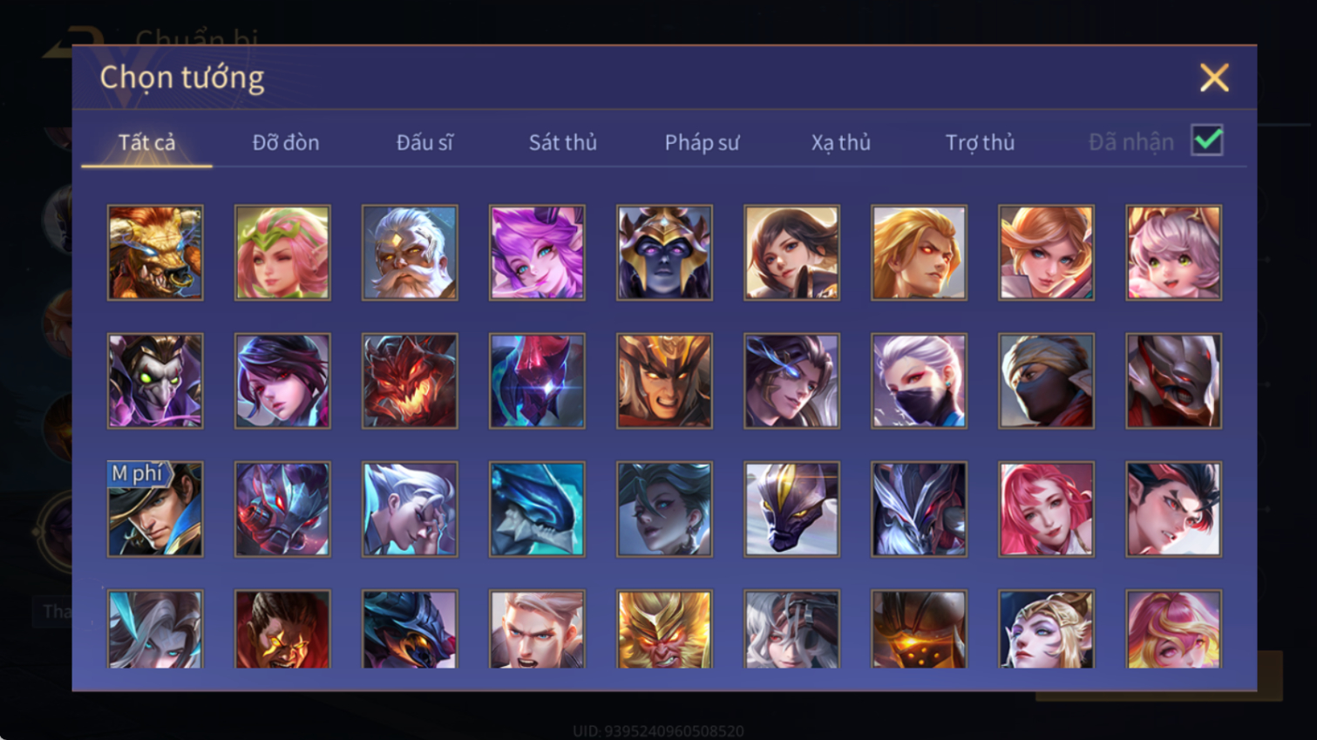Show the 'Xạ thủ' hero category
Viewport: 1317px width, 740px height.
pyautogui.click(x=840, y=142)
